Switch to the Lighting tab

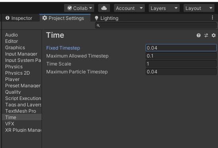[x=106, y=18]
